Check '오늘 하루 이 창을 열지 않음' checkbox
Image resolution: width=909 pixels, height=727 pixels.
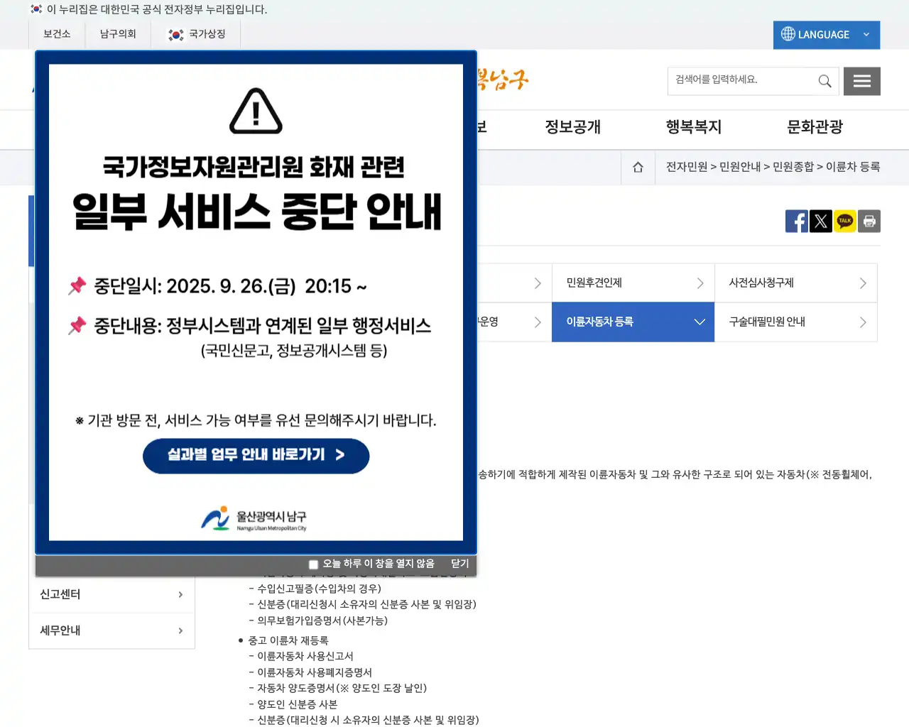point(313,564)
